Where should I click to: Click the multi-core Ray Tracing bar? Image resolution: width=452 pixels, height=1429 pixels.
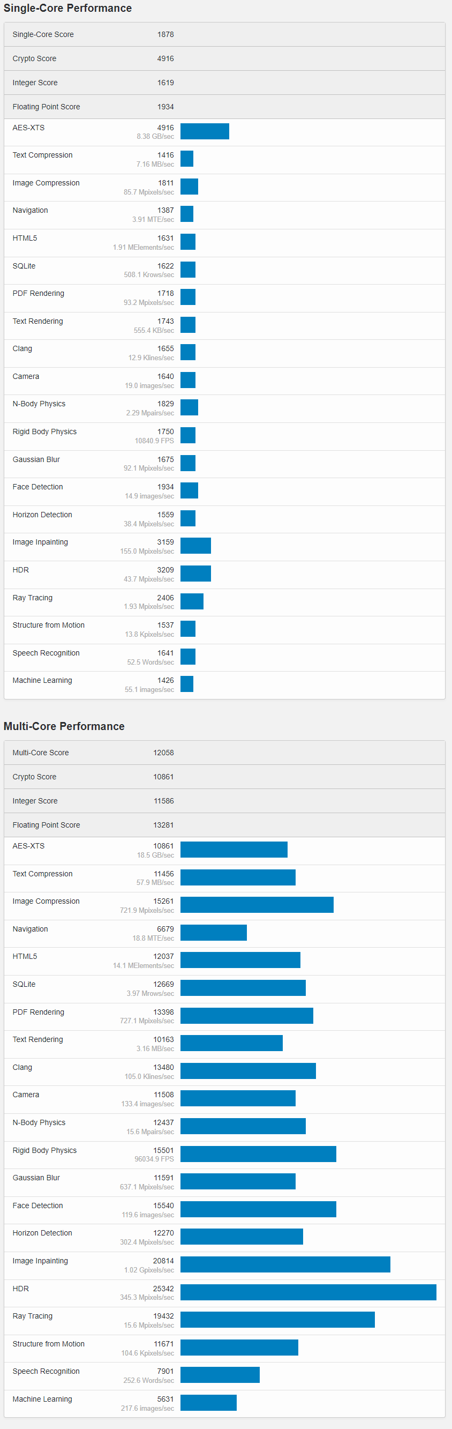click(277, 1320)
